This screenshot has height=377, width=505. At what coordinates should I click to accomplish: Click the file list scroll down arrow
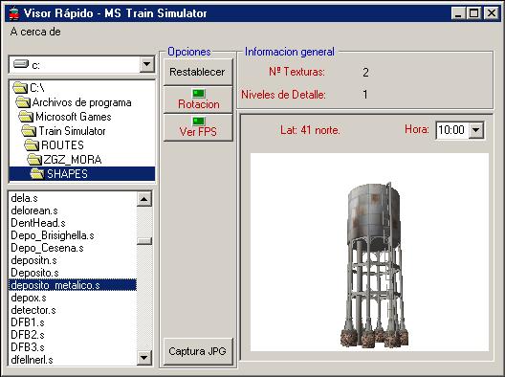[x=144, y=357]
